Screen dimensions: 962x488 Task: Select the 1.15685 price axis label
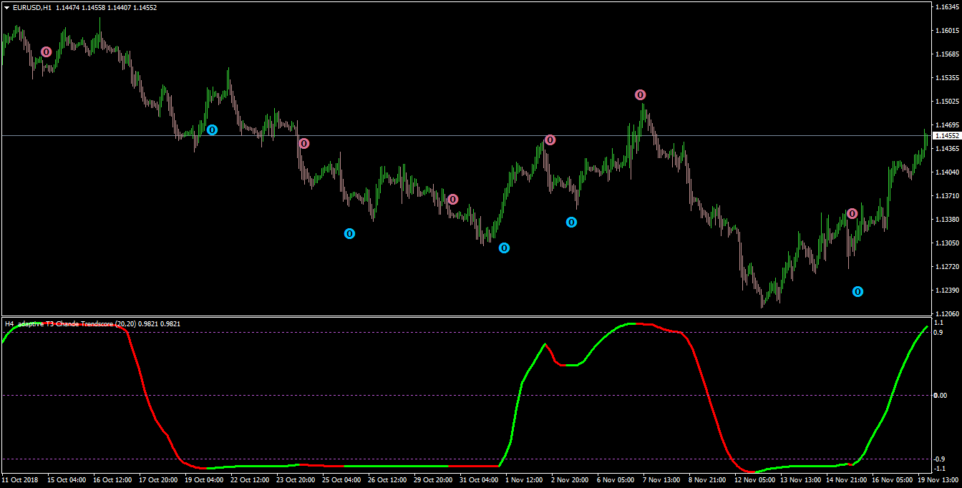(x=946, y=54)
